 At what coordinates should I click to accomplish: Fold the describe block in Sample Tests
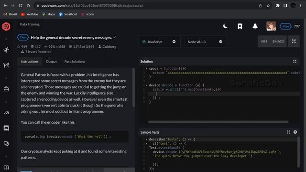click(147, 140)
